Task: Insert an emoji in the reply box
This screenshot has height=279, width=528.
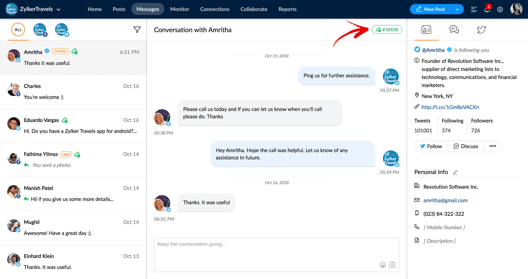Action: click(383, 265)
